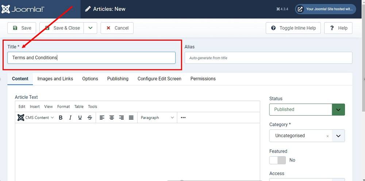Click the pencil icon beside Articles: New
Viewport: 365px width, 181px height.
coord(88,9)
